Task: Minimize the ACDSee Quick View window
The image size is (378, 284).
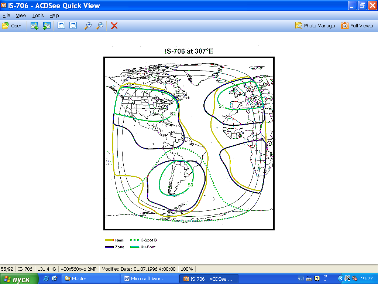Action: pyautogui.click(x=353, y=5)
